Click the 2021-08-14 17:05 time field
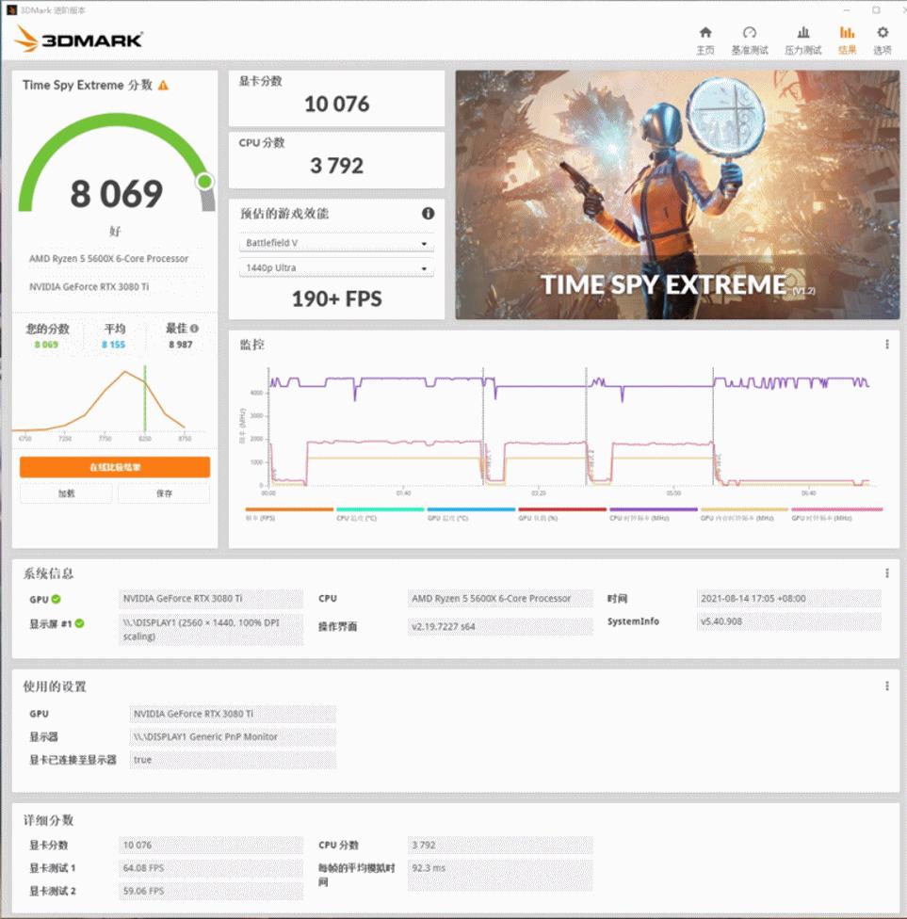This screenshot has height=919, width=907. (788, 599)
